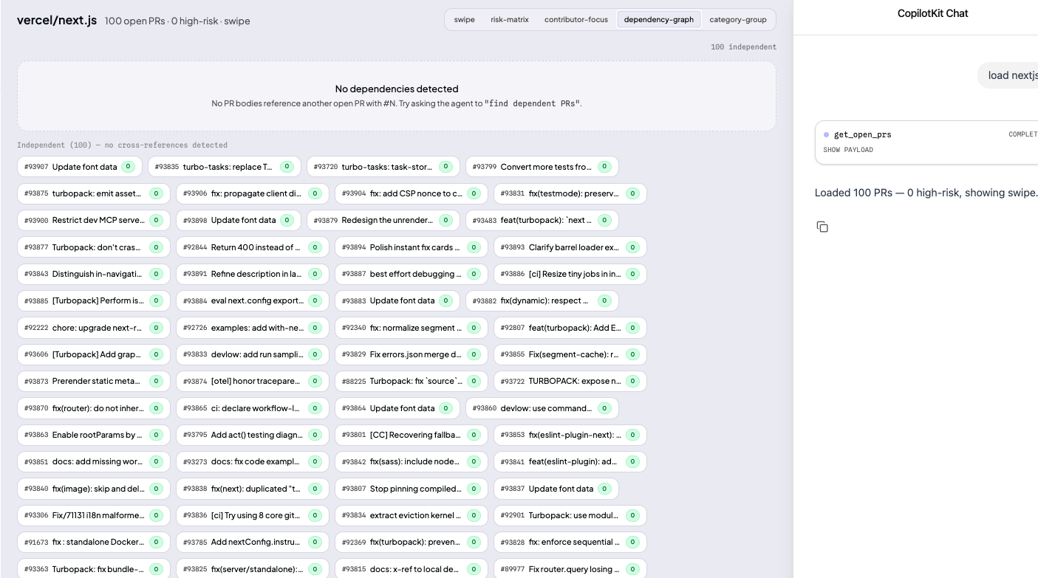Select PR #93898 Update font data
Screen dimensions: 1038x578
coord(239,220)
